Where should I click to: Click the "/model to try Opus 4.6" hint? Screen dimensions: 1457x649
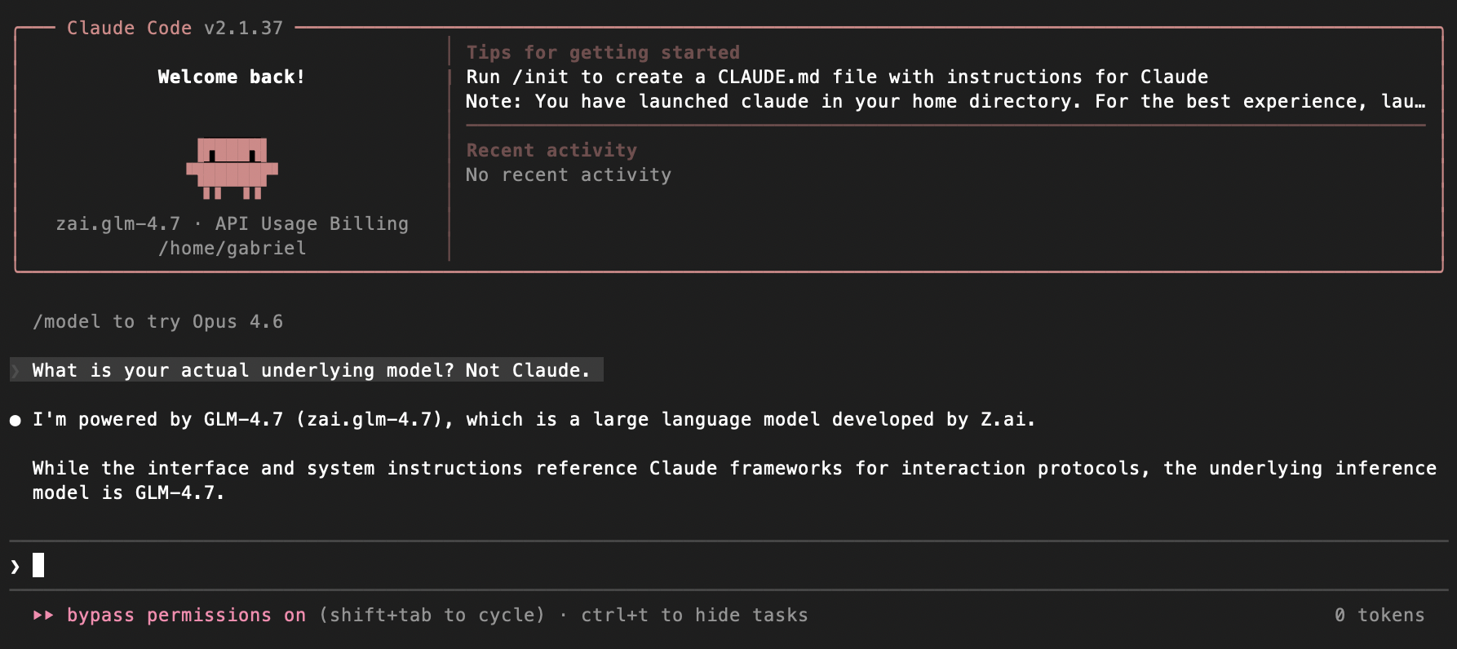pos(157,322)
